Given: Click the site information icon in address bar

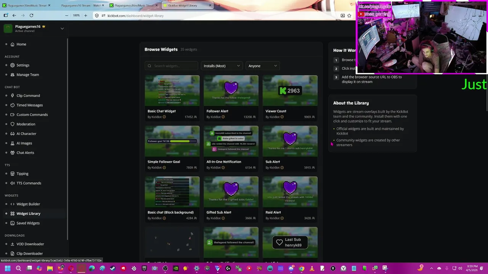Looking at the screenshot, I should point(103,16).
